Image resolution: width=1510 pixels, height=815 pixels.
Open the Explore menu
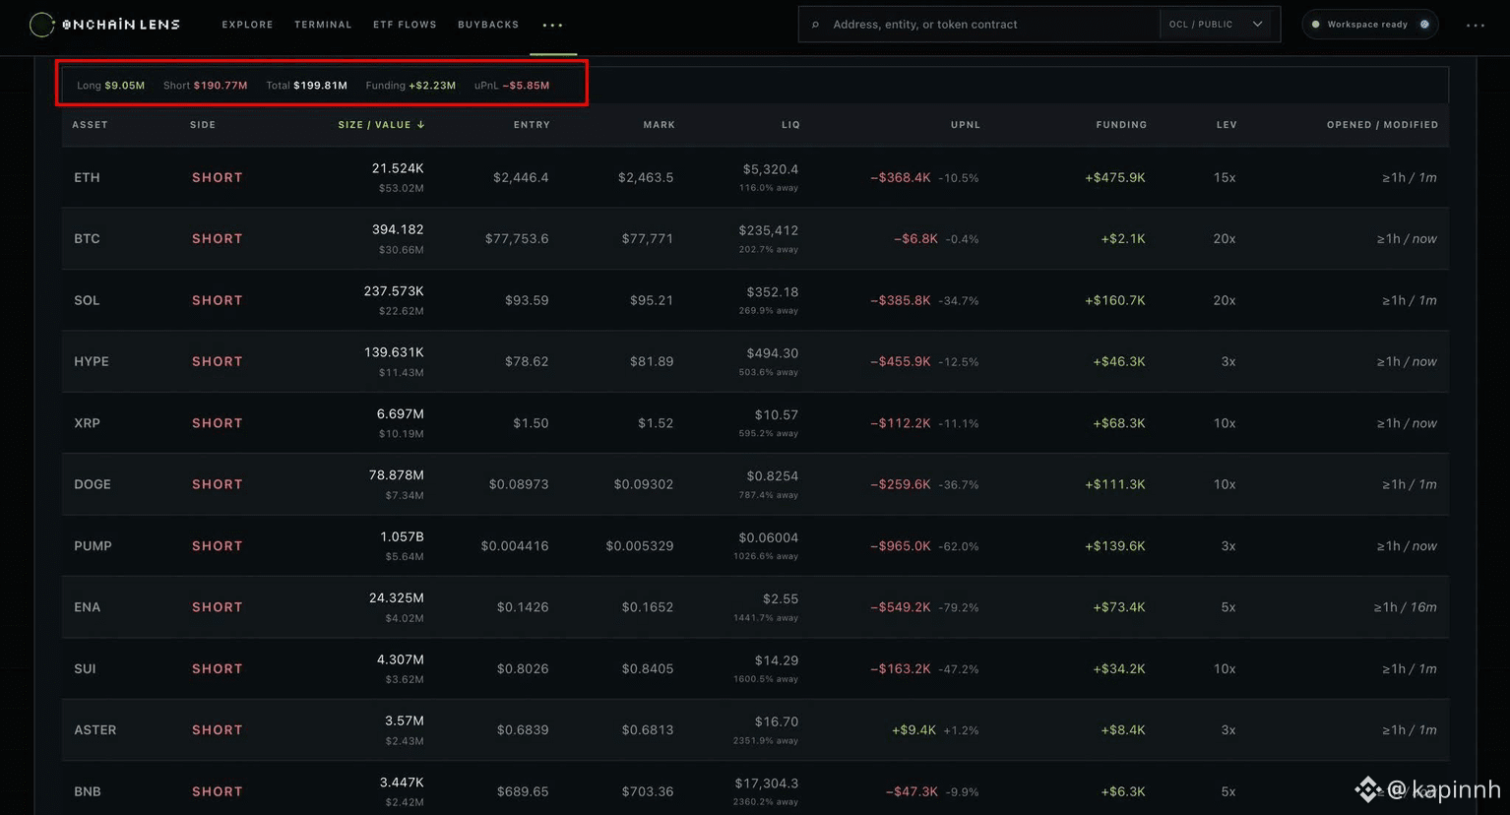pos(248,25)
